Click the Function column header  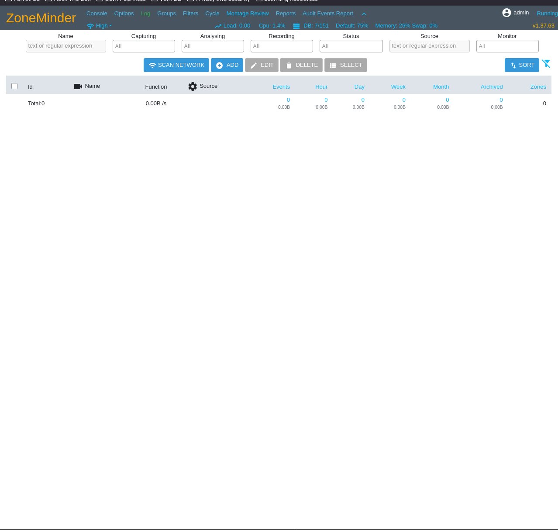pos(156,87)
